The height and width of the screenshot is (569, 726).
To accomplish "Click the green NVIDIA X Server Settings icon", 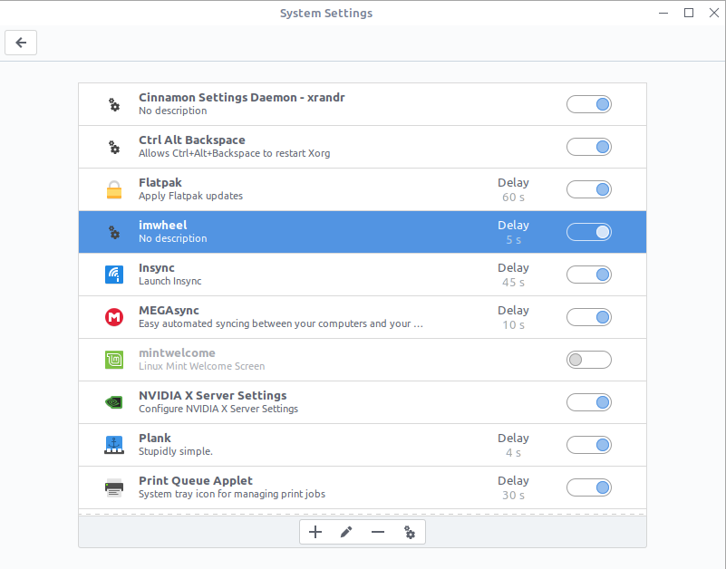I will pos(114,402).
